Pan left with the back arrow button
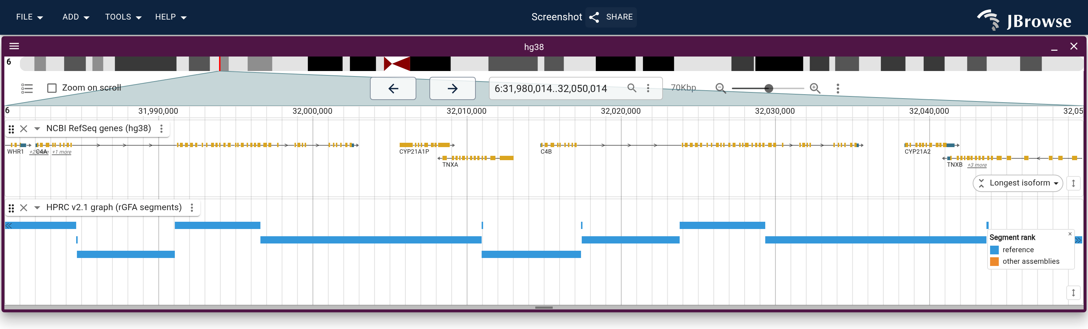1088x329 pixels. (393, 88)
